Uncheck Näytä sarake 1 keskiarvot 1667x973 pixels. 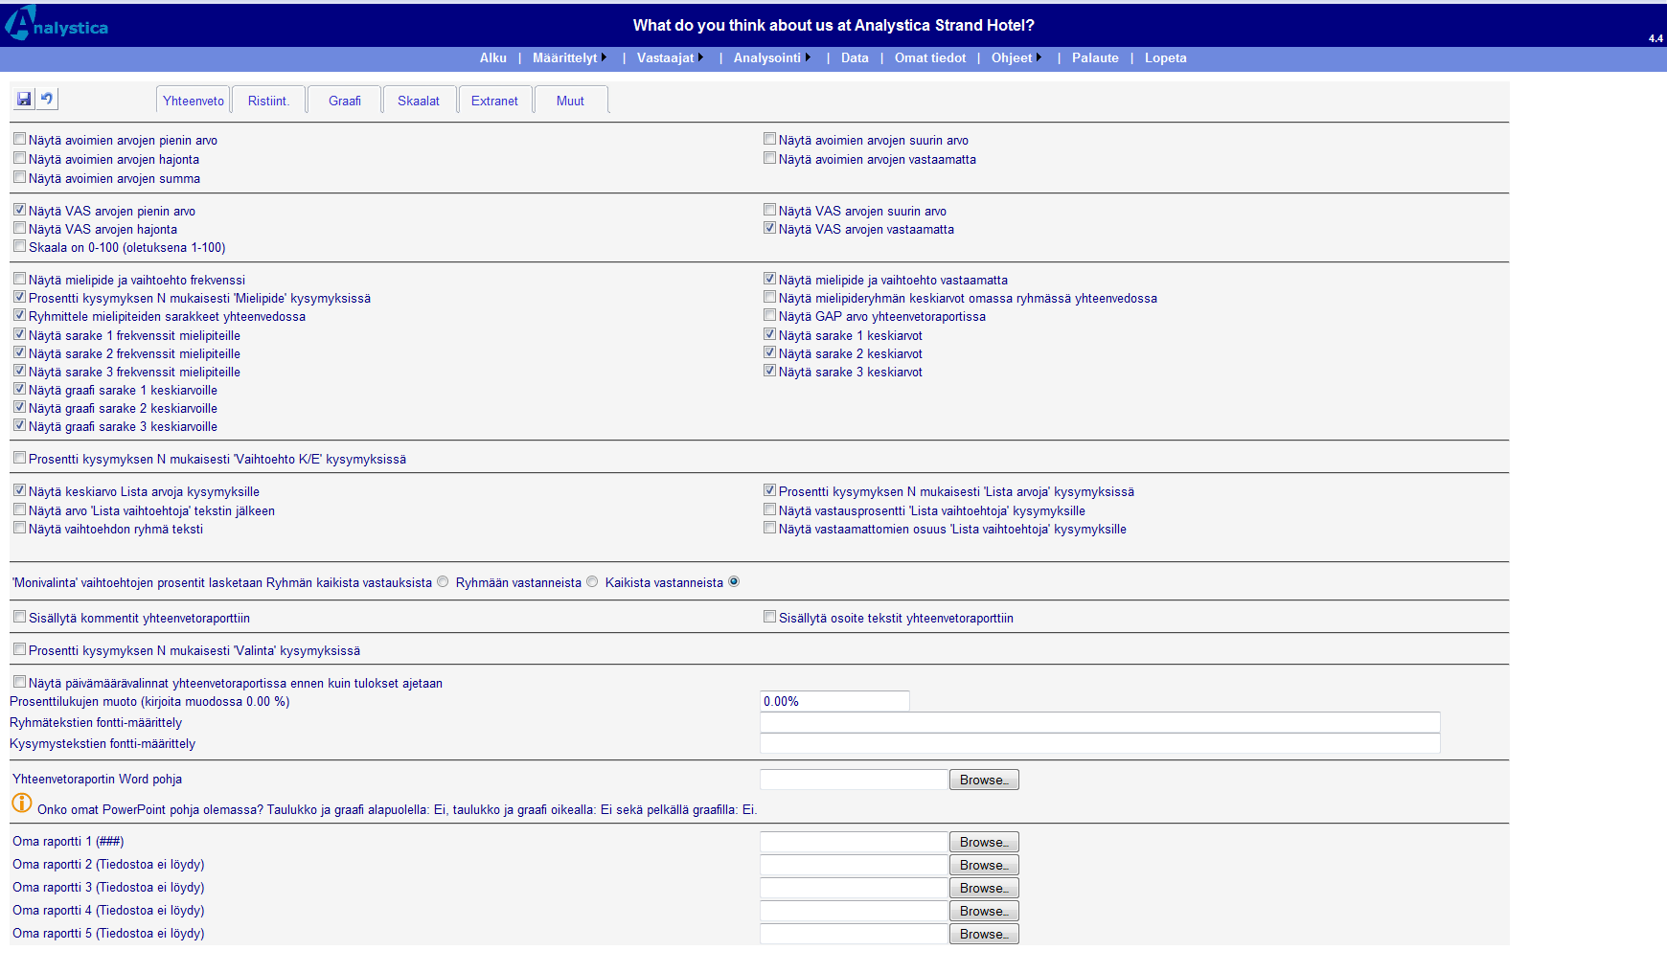point(769,334)
